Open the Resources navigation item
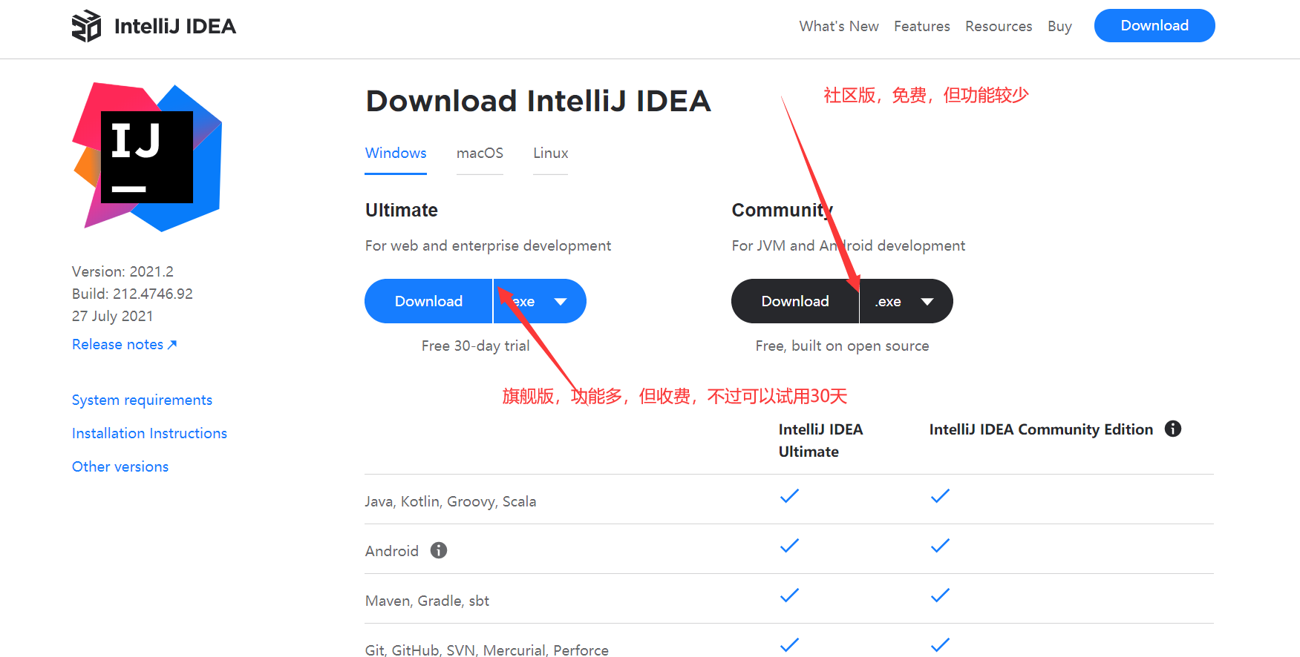 point(999,26)
